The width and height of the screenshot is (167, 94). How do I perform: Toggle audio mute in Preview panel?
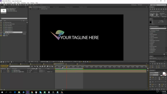pyautogui.click(x=161, y=9)
